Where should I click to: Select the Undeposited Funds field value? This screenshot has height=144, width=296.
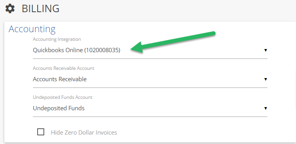point(58,108)
